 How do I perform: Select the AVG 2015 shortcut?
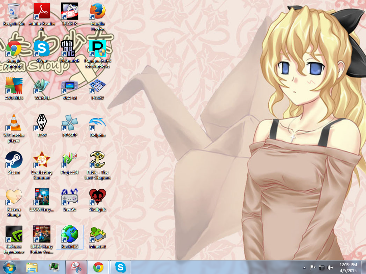pyautogui.click(x=14, y=89)
